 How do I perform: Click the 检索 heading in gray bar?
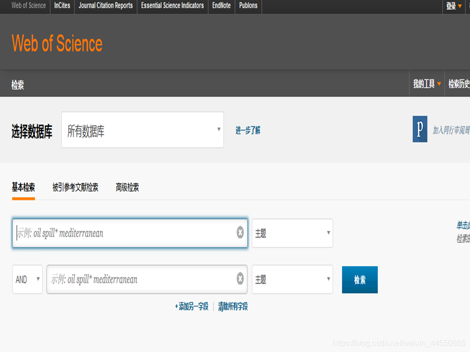click(18, 85)
